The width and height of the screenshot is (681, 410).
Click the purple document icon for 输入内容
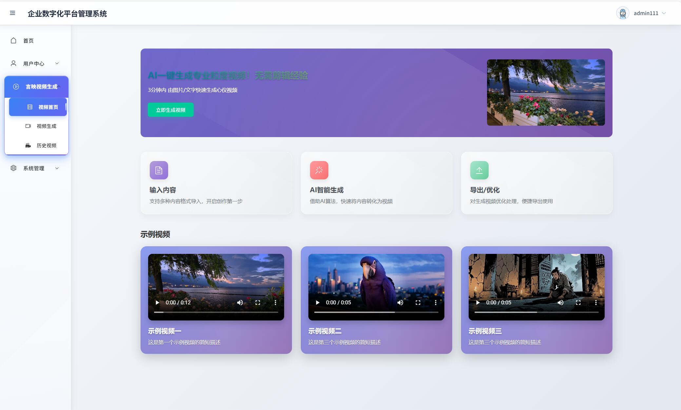[159, 170]
